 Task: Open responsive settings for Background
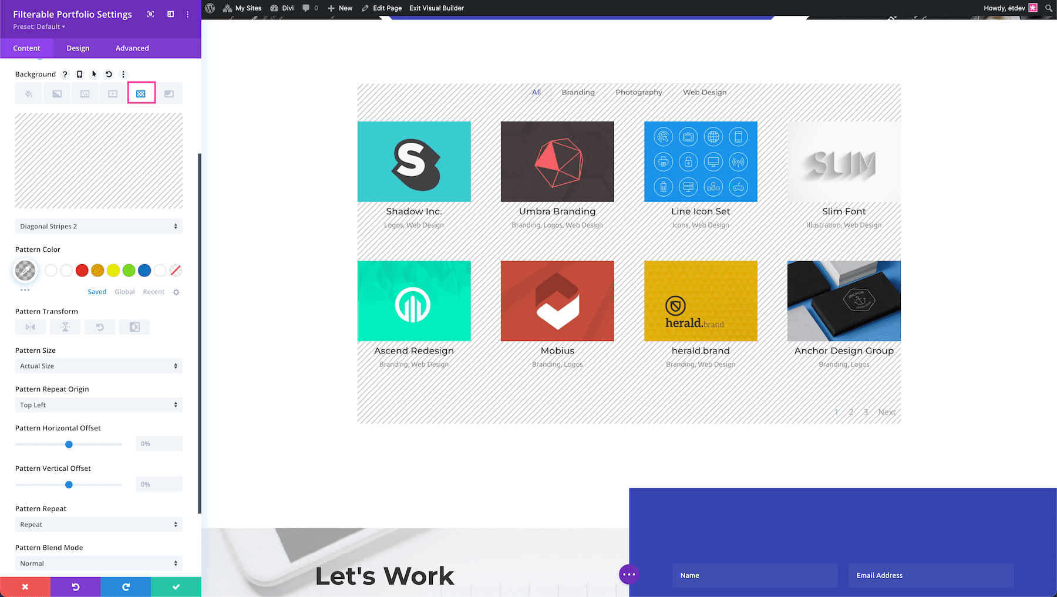point(79,74)
